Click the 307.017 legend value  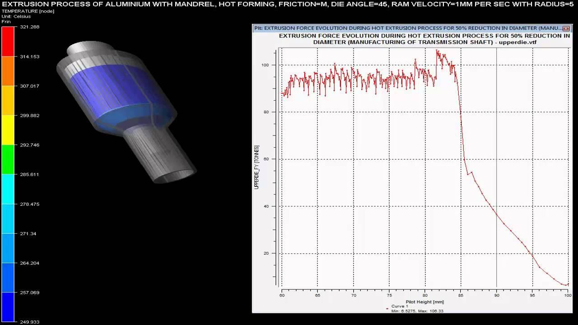point(30,86)
